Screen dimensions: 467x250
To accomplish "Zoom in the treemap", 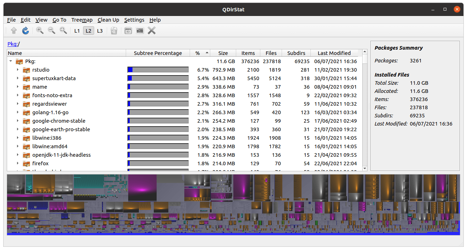I will coord(40,31).
